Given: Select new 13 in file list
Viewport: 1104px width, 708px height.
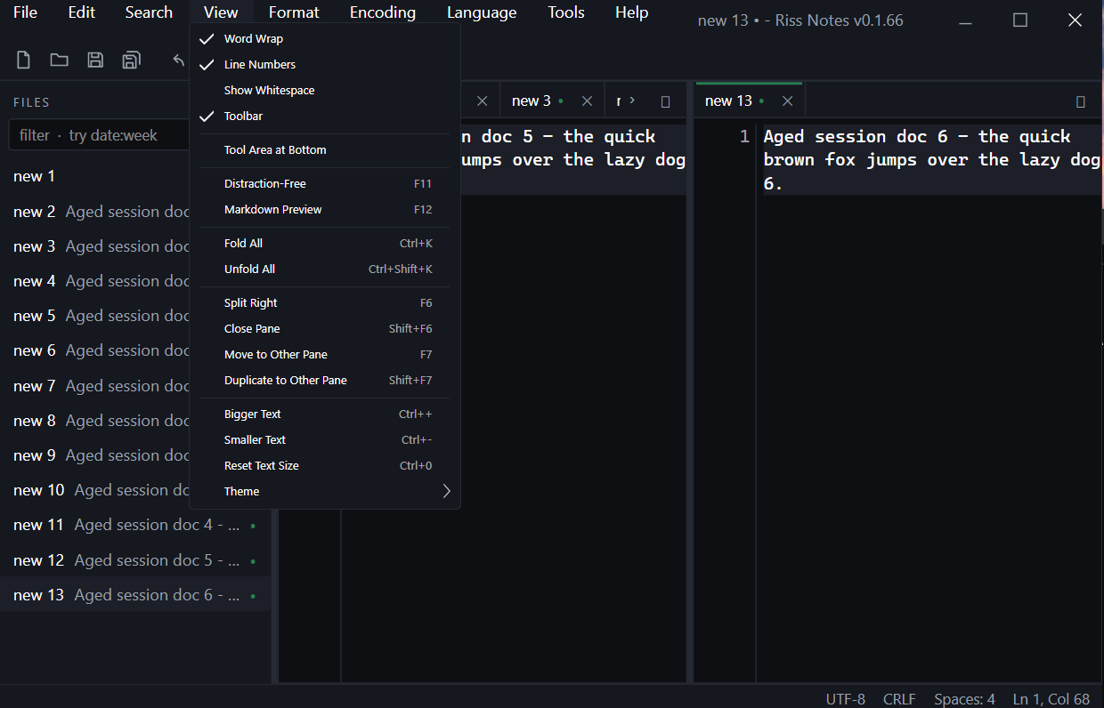Looking at the screenshot, I should [135, 595].
